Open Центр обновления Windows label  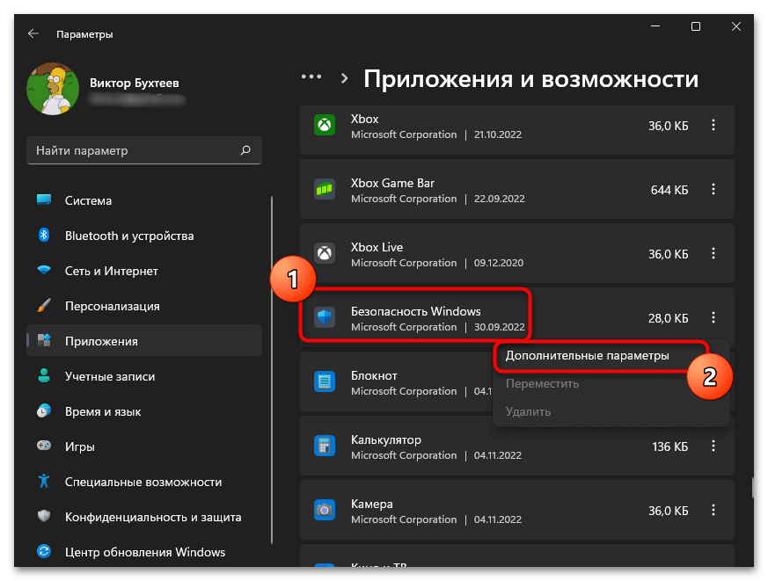click(145, 552)
